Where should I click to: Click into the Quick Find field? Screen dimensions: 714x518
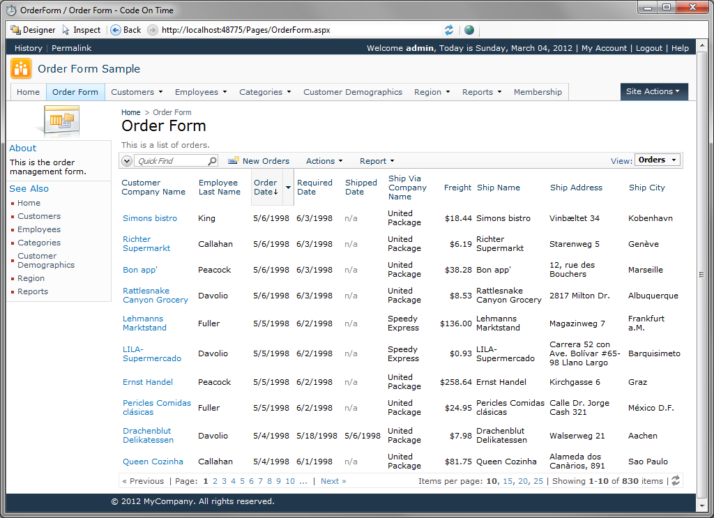[172, 160]
